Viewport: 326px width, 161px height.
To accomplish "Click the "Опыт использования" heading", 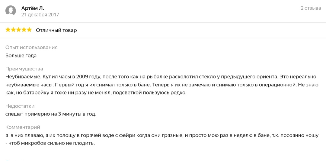I will tap(31, 47).
